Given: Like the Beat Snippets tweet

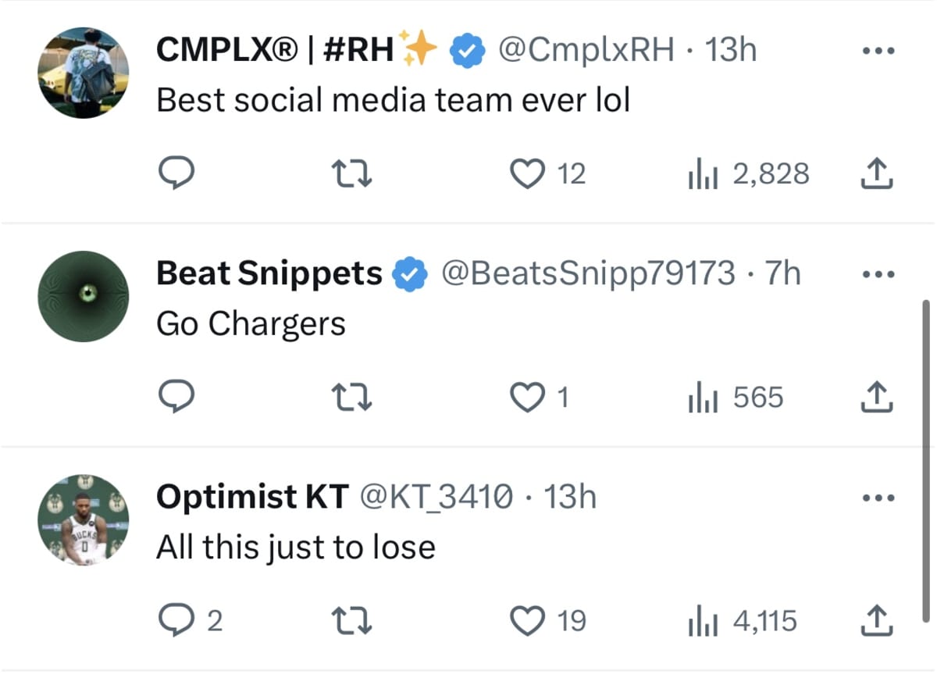Looking at the screenshot, I should [527, 398].
